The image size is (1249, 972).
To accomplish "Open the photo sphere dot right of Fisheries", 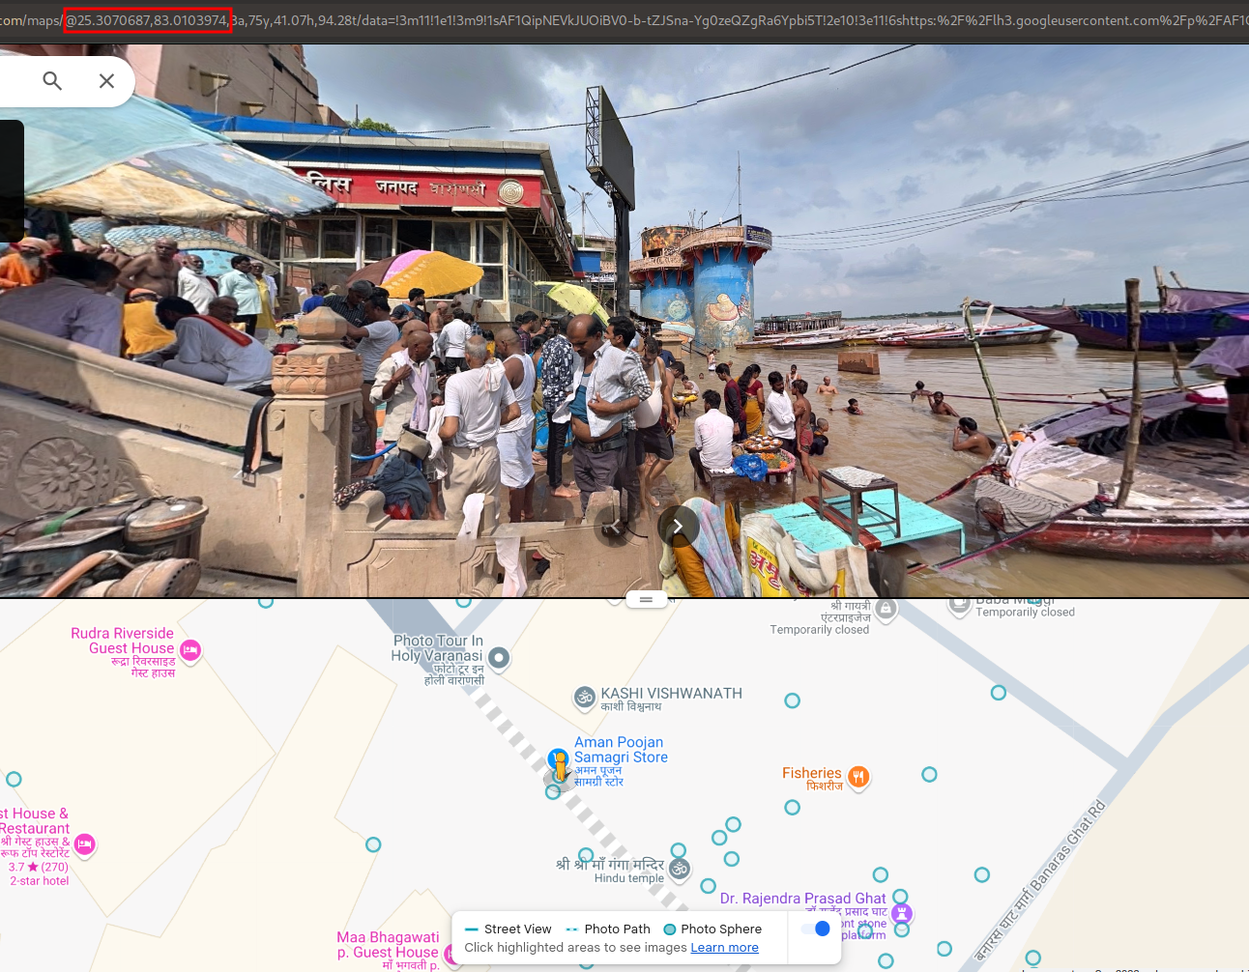I will tap(929, 774).
